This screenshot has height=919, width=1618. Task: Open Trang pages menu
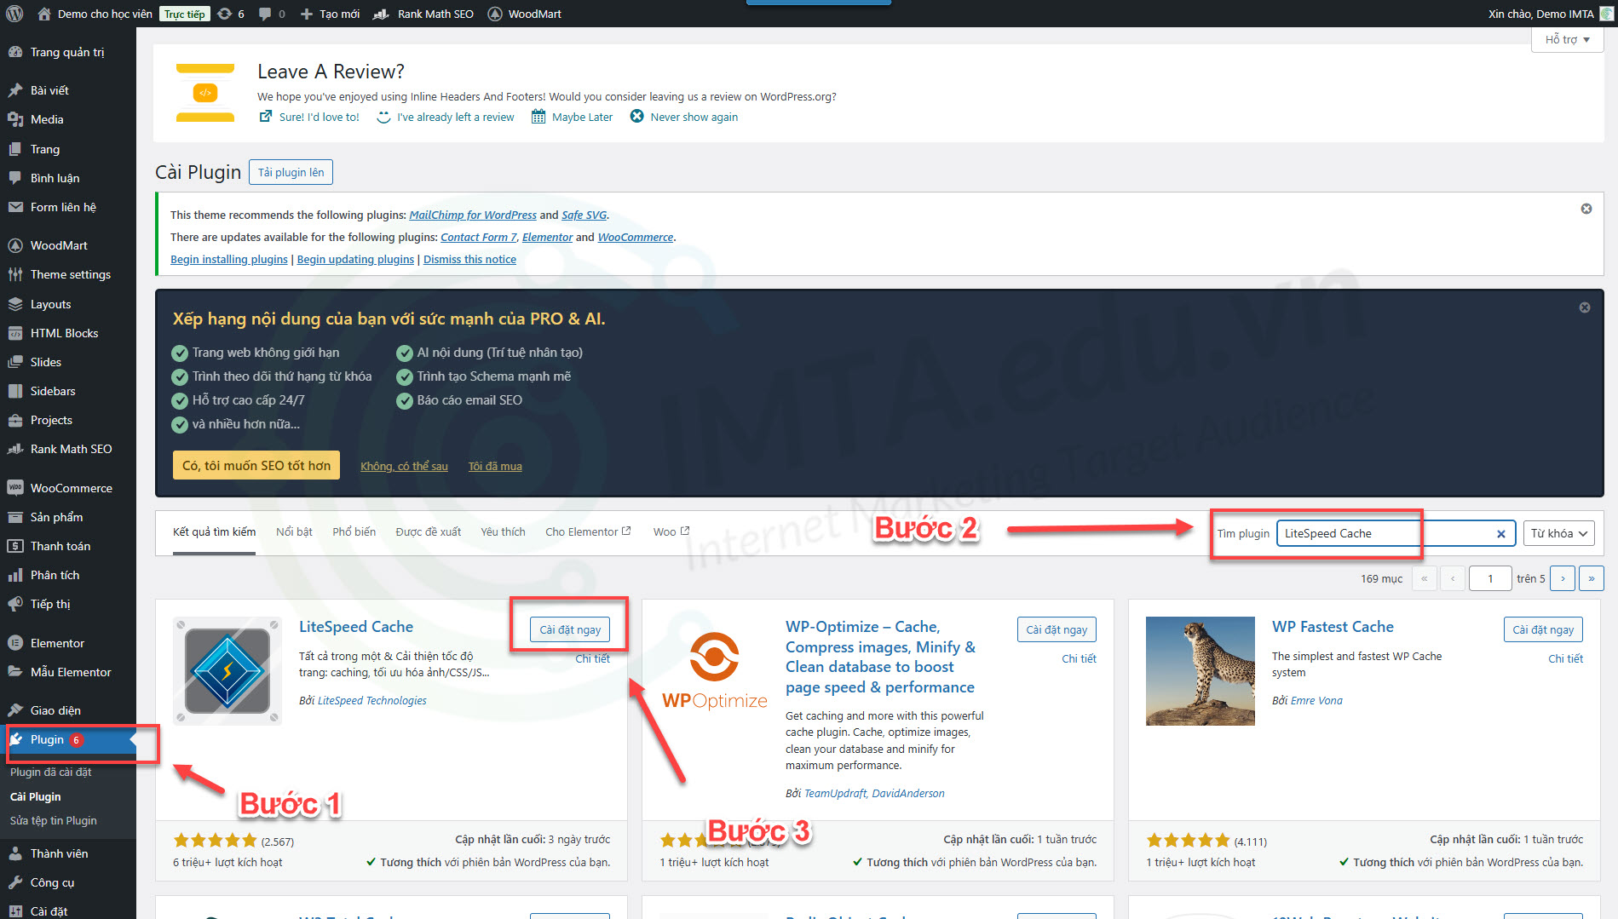point(45,149)
